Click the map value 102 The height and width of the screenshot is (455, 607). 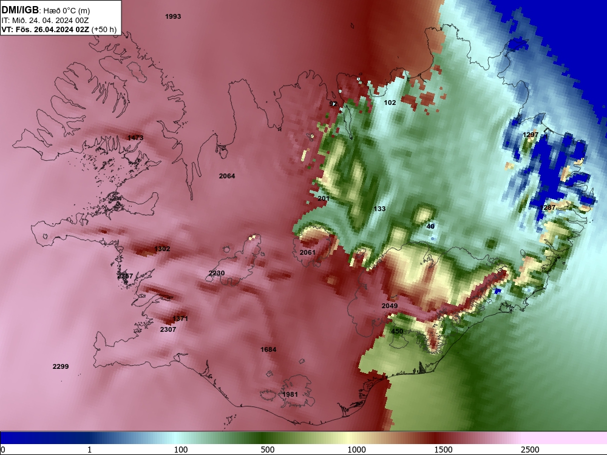pos(390,103)
